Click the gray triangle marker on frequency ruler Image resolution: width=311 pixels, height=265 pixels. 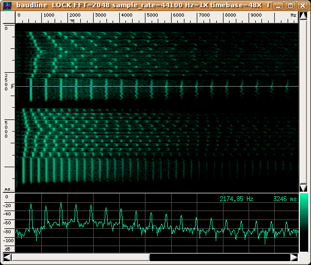tap(72, 21)
